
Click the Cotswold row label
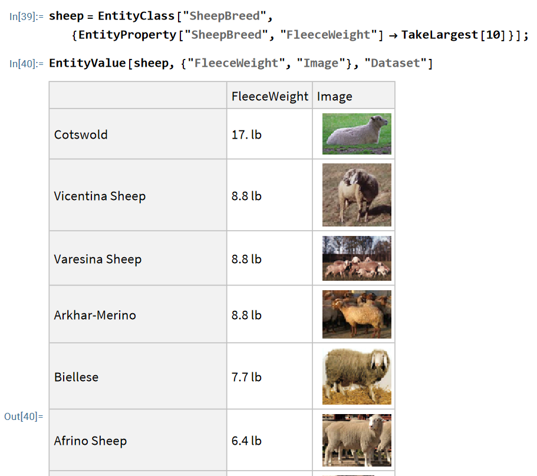point(81,134)
